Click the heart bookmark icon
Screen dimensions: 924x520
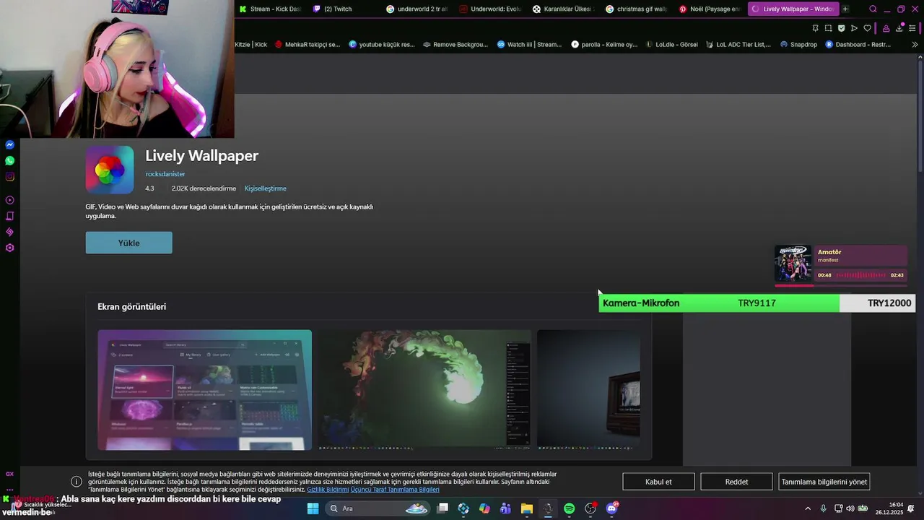[867, 28]
